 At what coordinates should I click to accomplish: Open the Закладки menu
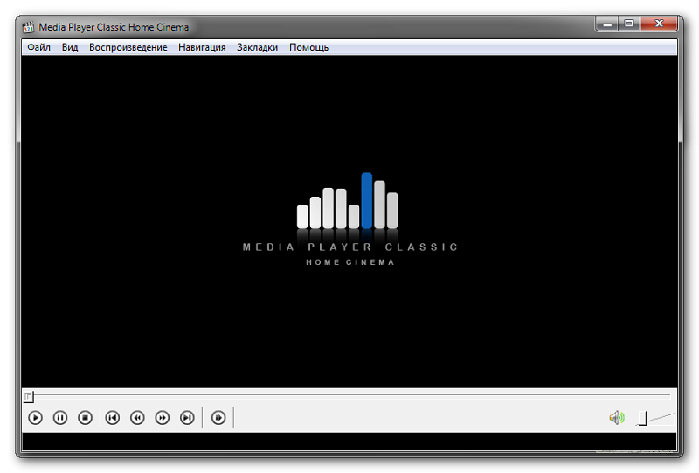point(257,47)
